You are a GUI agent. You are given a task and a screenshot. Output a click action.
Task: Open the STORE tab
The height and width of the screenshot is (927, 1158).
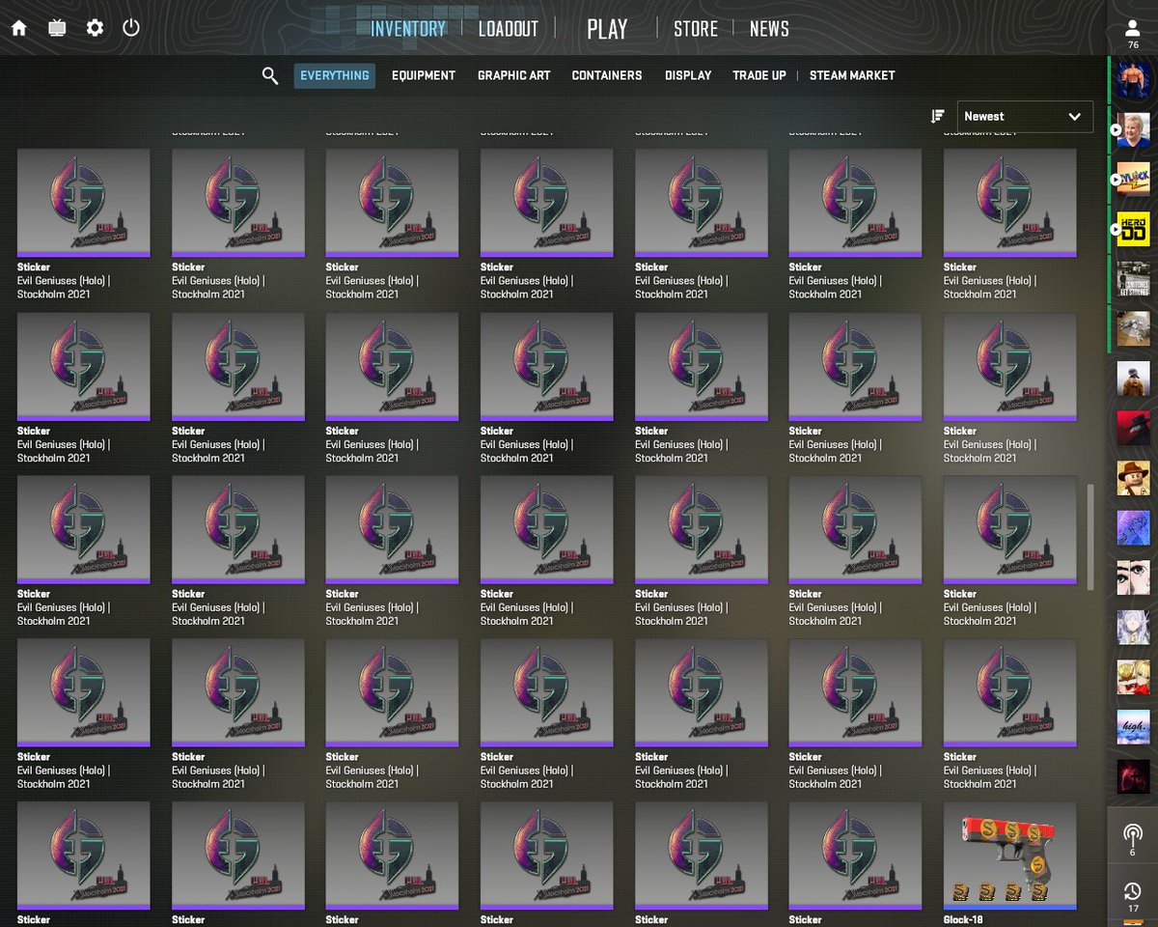pyautogui.click(x=696, y=29)
